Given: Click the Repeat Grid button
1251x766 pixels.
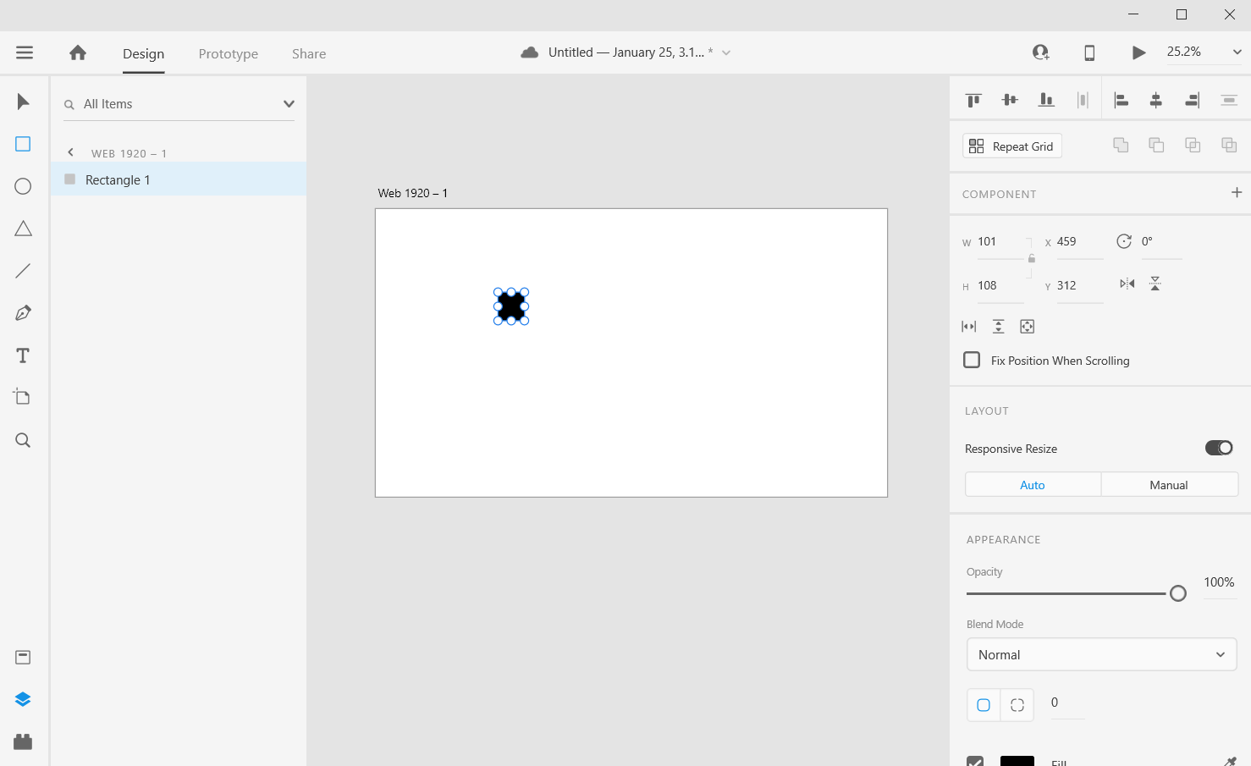Looking at the screenshot, I should click(1012, 146).
